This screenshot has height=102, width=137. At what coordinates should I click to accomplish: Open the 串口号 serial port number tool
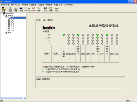coord(28,9)
